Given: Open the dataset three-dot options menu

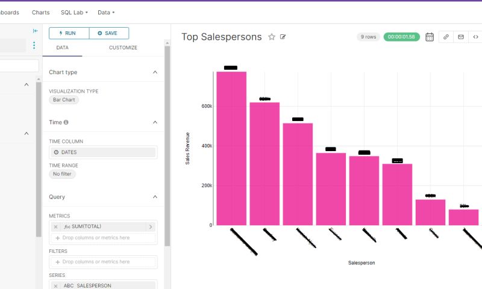Looking at the screenshot, I should pos(34,45).
